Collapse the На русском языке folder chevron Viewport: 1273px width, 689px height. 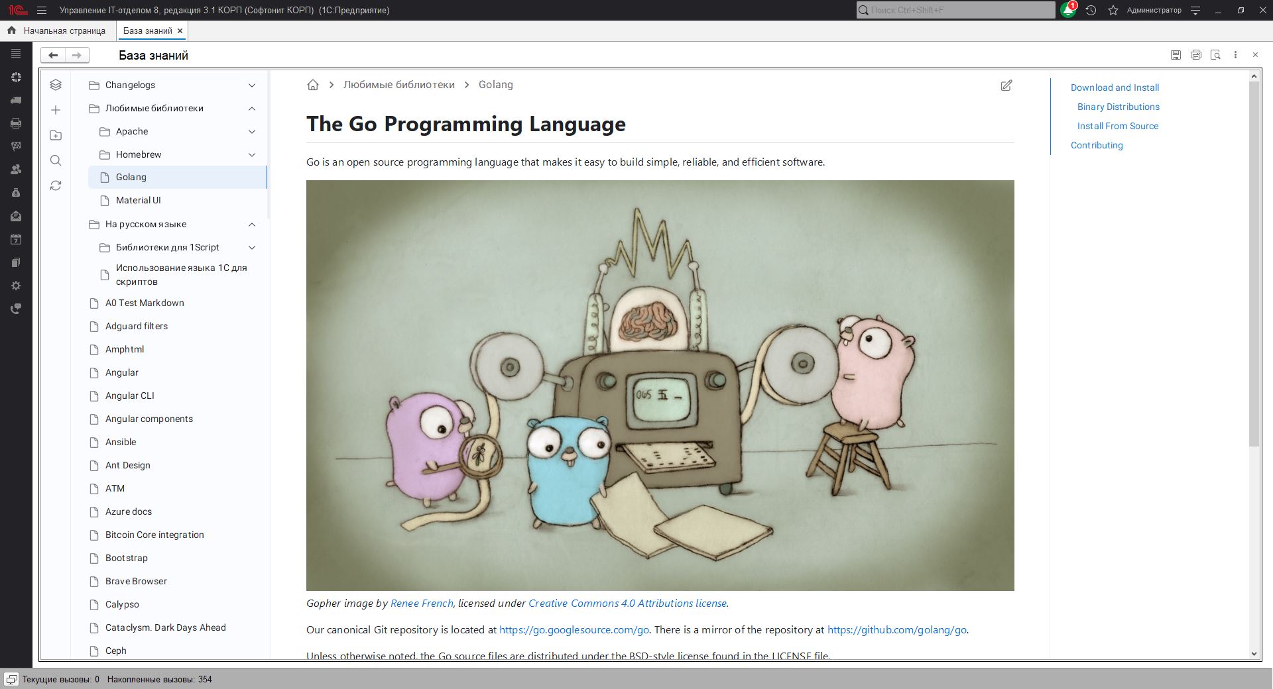(252, 225)
